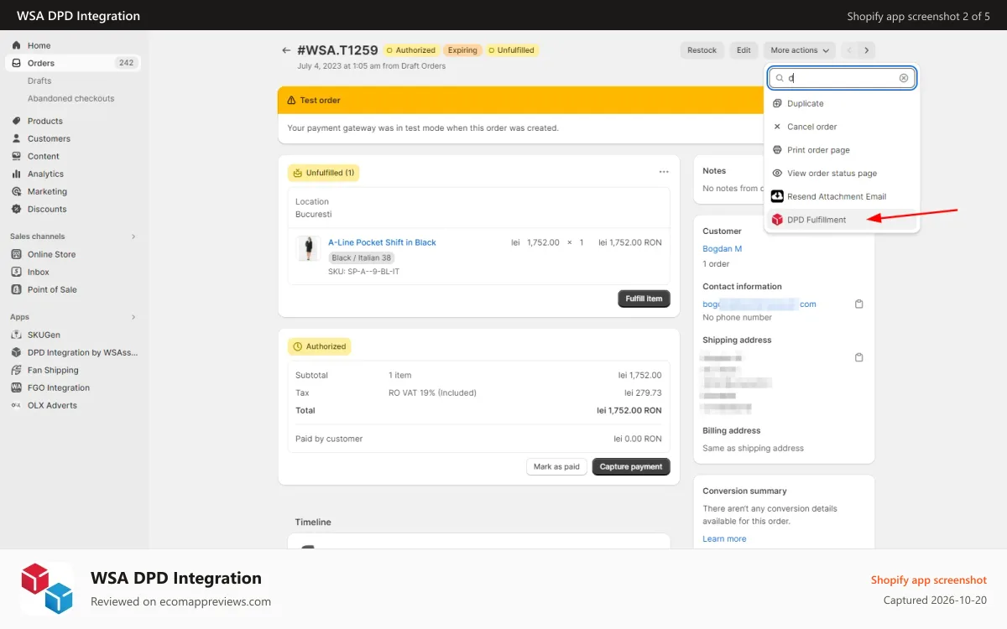Go to the previous order arrow
The image size is (1007, 629).
[x=849, y=50]
